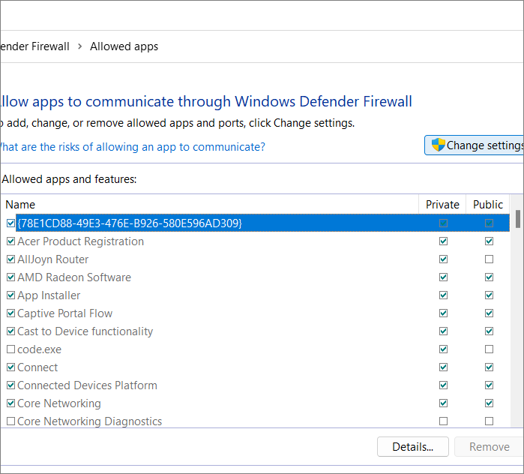
Task: Open the risks of allowing an app link
Action: click(131, 147)
